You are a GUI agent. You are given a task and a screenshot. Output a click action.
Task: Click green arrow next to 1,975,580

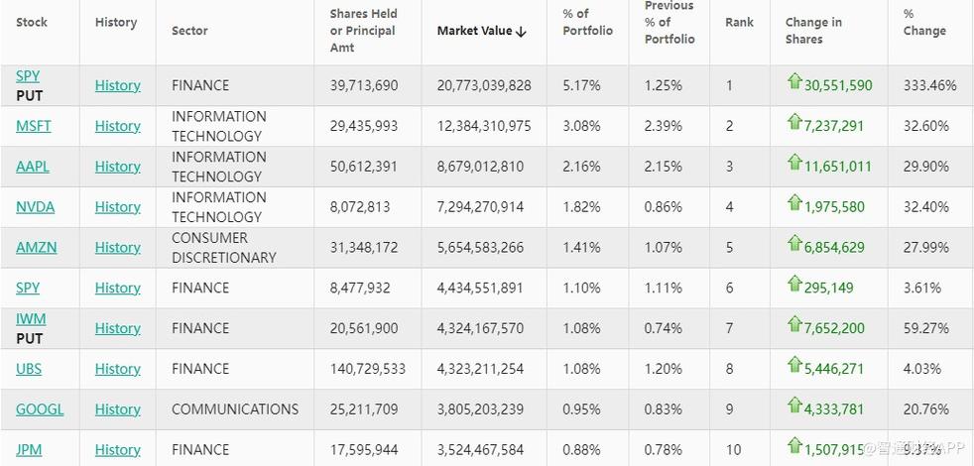[x=793, y=203]
